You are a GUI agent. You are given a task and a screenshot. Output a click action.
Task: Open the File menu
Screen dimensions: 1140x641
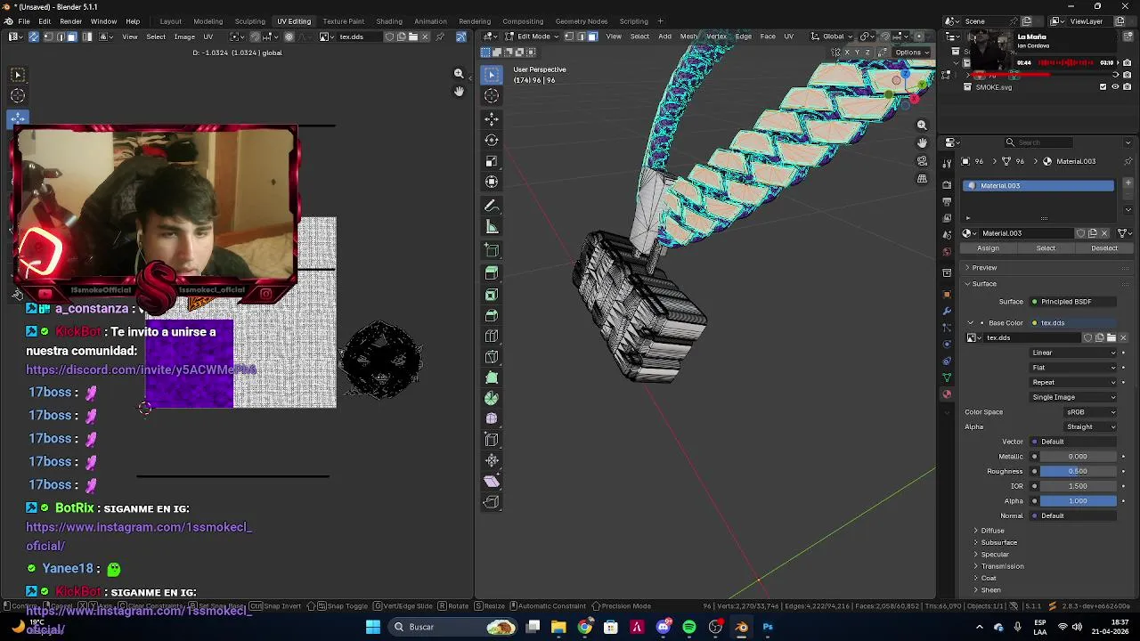click(23, 21)
